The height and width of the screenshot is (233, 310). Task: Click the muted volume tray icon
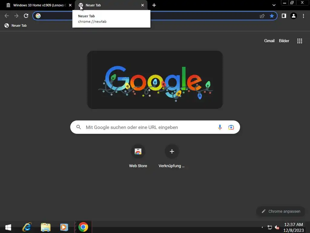tap(277, 227)
